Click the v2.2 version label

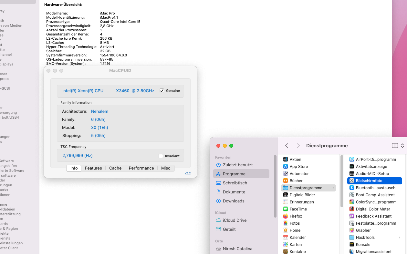(x=188, y=173)
